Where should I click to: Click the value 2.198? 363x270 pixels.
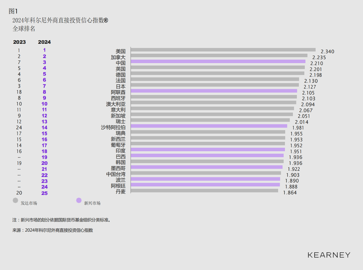click(316, 75)
